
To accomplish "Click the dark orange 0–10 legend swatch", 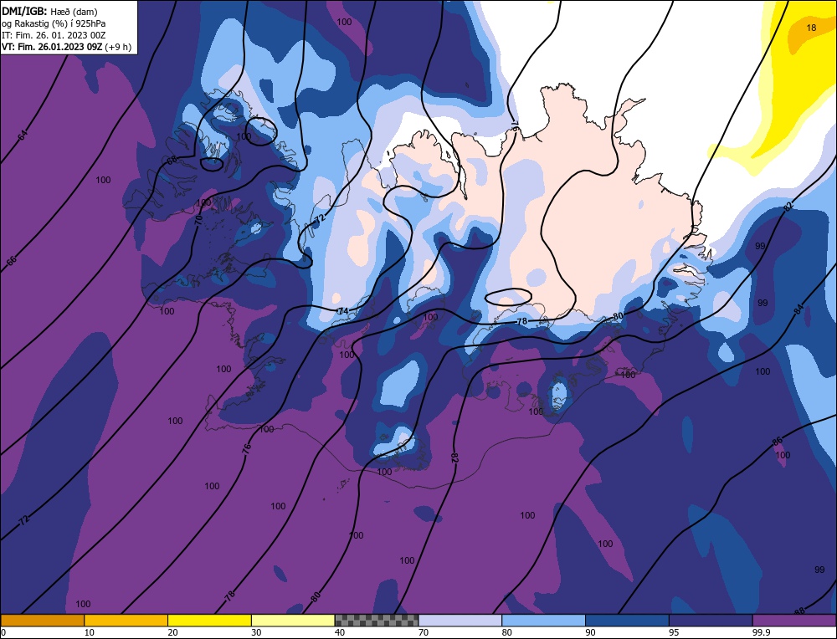I will [42, 620].
